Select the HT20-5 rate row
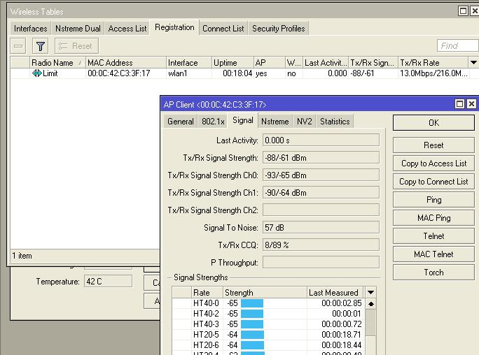This screenshot has height=355, width=479. tap(268, 335)
